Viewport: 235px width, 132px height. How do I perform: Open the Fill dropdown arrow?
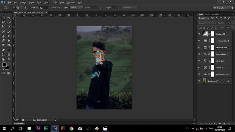pyautogui.click(x=233, y=28)
